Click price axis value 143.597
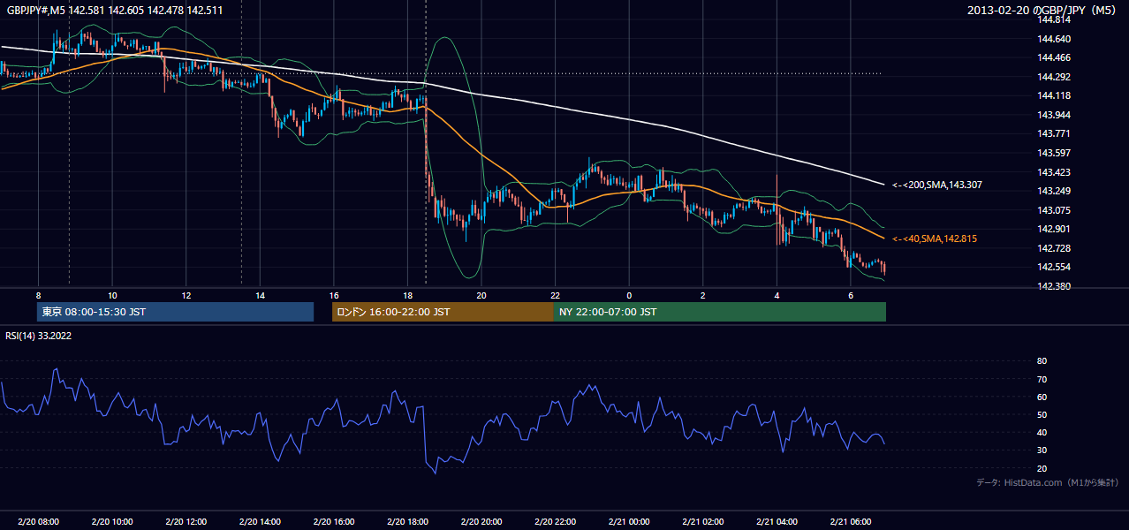This screenshot has width=1129, height=530. 1054,153
